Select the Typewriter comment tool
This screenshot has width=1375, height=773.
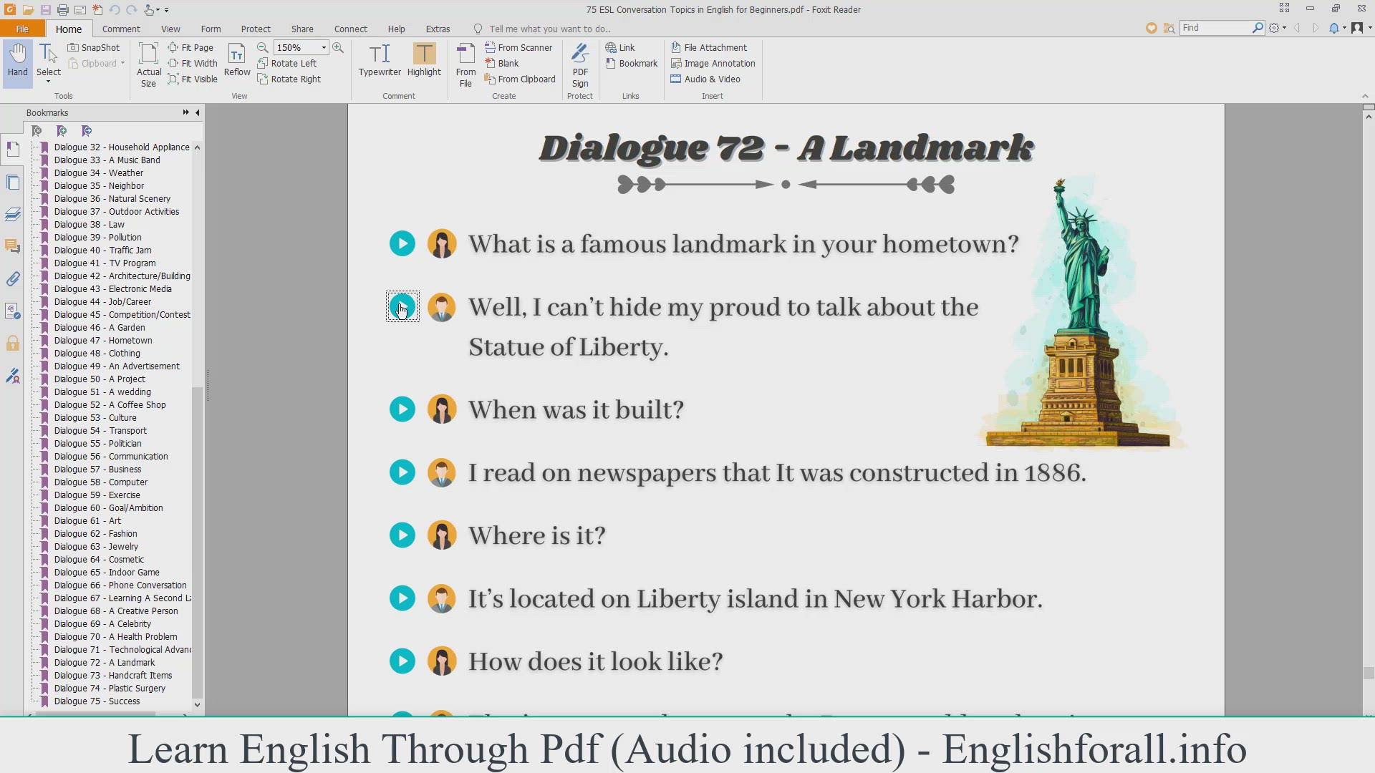380,60
